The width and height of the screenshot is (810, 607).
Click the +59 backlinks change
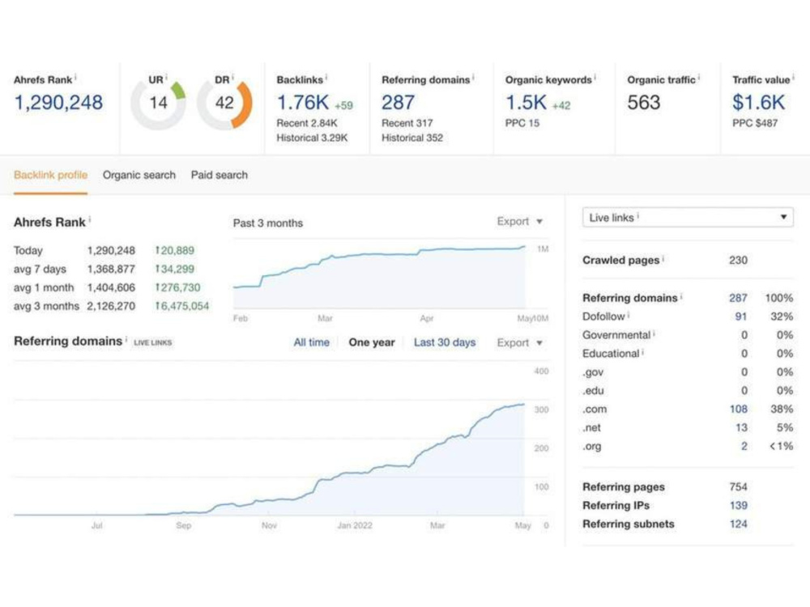pyautogui.click(x=343, y=105)
